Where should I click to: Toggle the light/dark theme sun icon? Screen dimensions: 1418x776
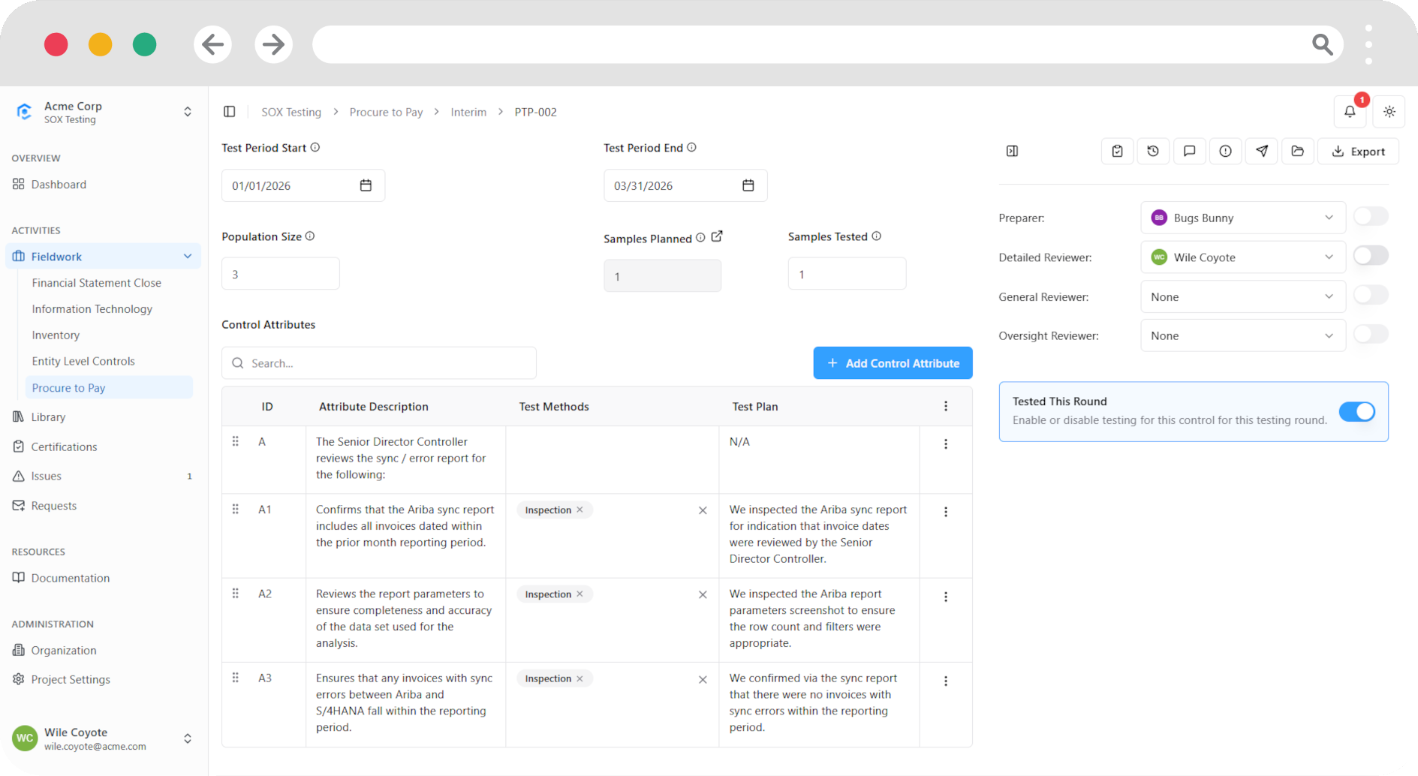click(x=1389, y=112)
